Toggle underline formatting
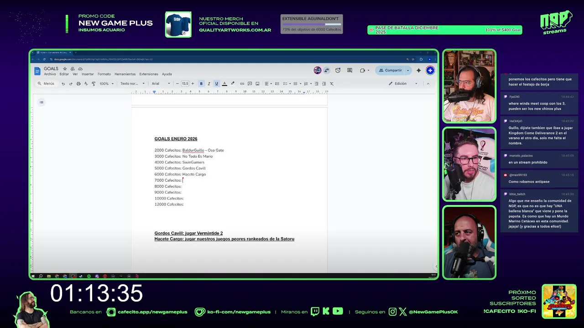This screenshot has width=584, height=328. point(217,84)
